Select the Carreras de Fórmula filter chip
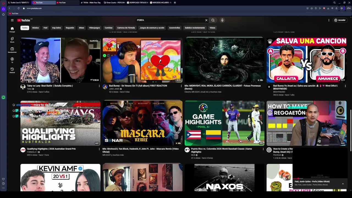Screen dimensions: 352x198 point(126,28)
